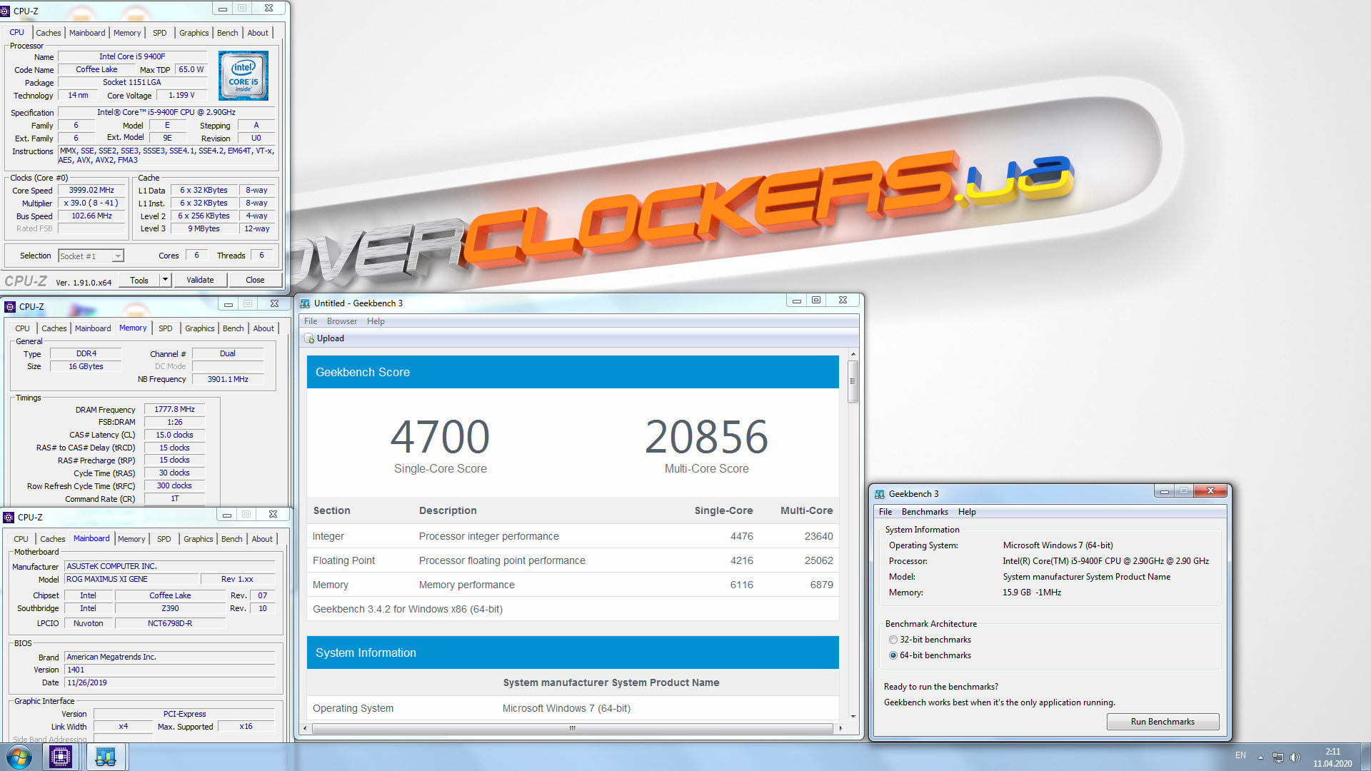This screenshot has width=1371, height=771.
Task: Switch to Graphics tab in Mainboard window
Action: (198, 539)
